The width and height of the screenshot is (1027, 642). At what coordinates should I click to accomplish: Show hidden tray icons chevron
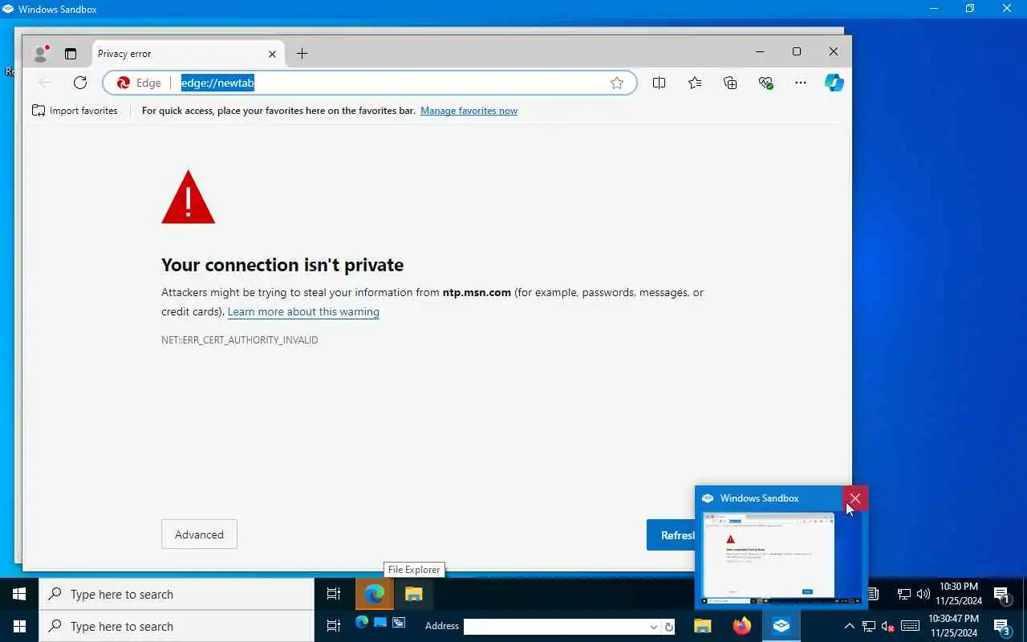pos(850,626)
